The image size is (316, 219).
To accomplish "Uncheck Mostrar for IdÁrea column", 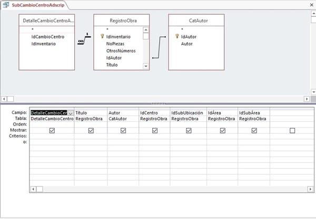I will tap(223, 130).
